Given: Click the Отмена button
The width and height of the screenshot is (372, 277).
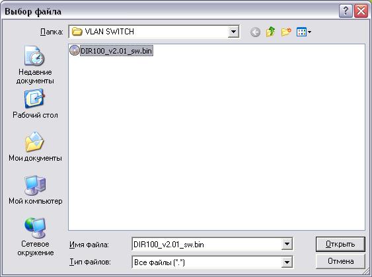Looking at the screenshot, I should [340, 261].
